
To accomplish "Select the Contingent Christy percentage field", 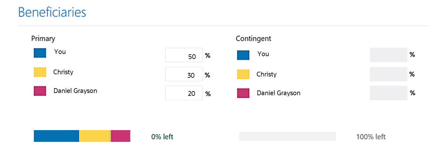I will 388,74.
